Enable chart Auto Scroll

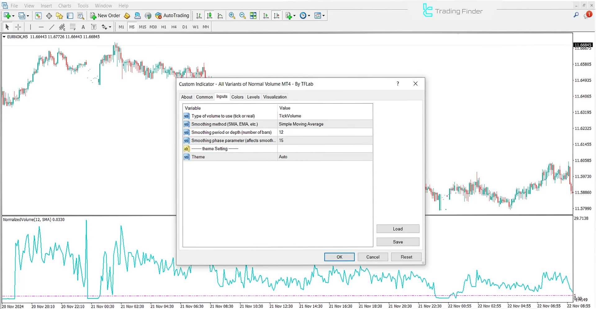(x=265, y=16)
